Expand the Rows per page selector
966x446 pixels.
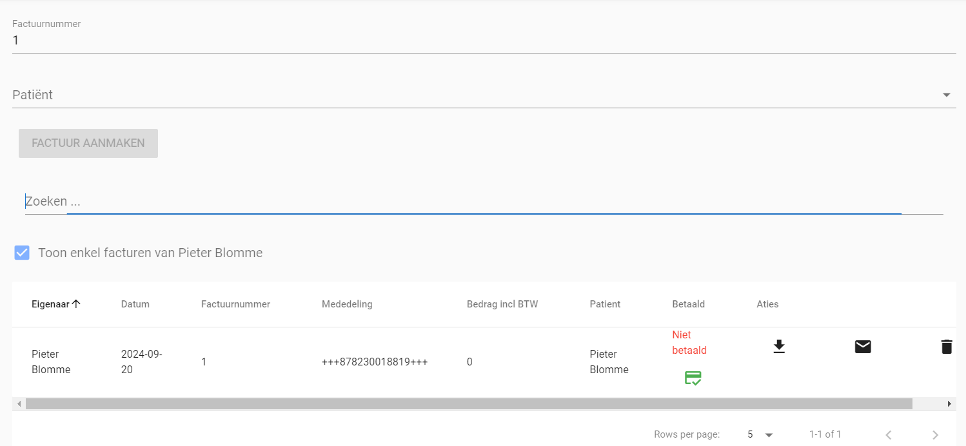click(x=760, y=435)
